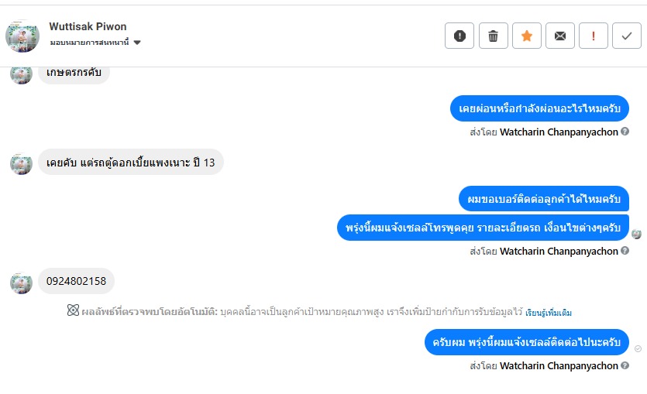Click info icon under 'เคยผ่อนหรือกำลังผ่อนอะไรไหมครับ' message
Screen dimensions: 647x394
click(x=625, y=132)
